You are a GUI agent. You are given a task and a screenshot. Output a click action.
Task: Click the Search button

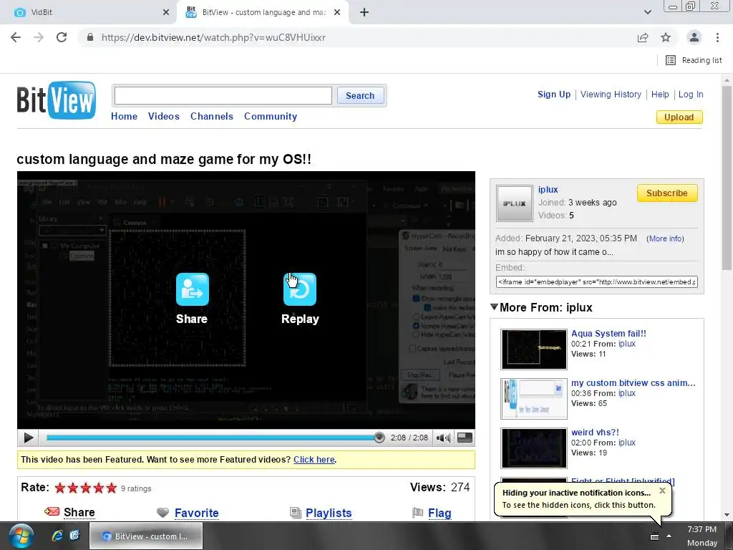coord(360,95)
